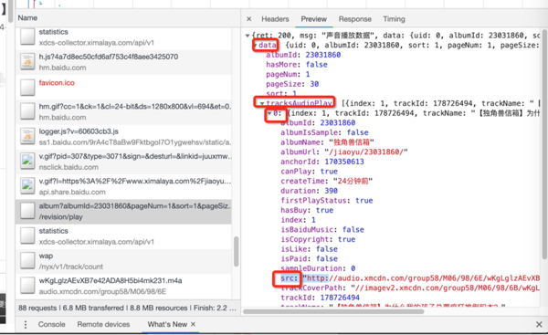
Task: Click the duration 390 value
Action: (x=331, y=191)
